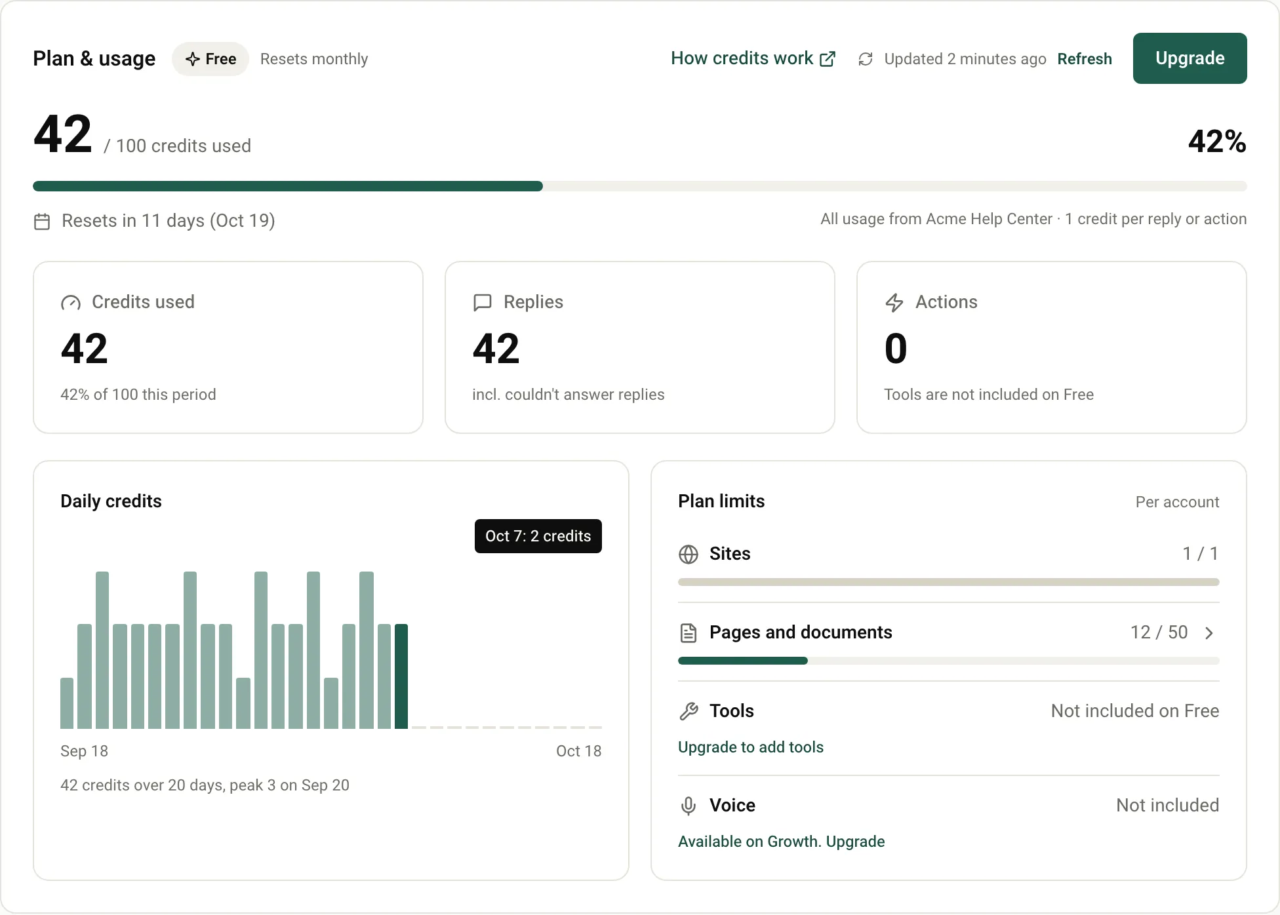Click the Sep 18 axis label

click(84, 751)
